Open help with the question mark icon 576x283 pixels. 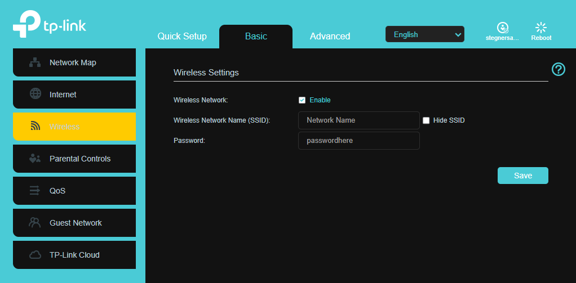click(x=558, y=69)
